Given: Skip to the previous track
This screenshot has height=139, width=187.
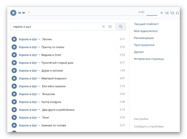Looking at the screenshot, I should coord(20,13).
